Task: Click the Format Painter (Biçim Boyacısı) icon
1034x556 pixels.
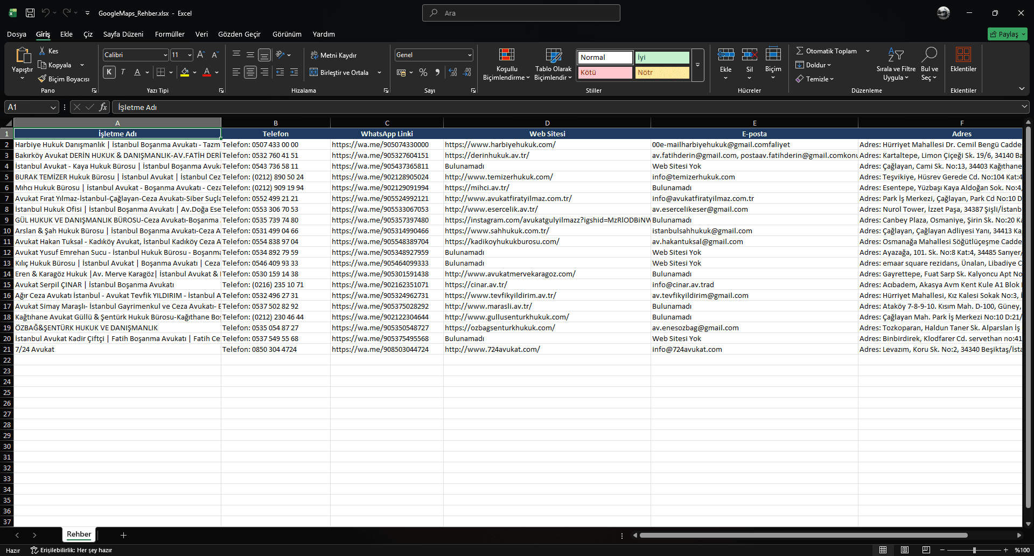Action: (x=43, y=79)
